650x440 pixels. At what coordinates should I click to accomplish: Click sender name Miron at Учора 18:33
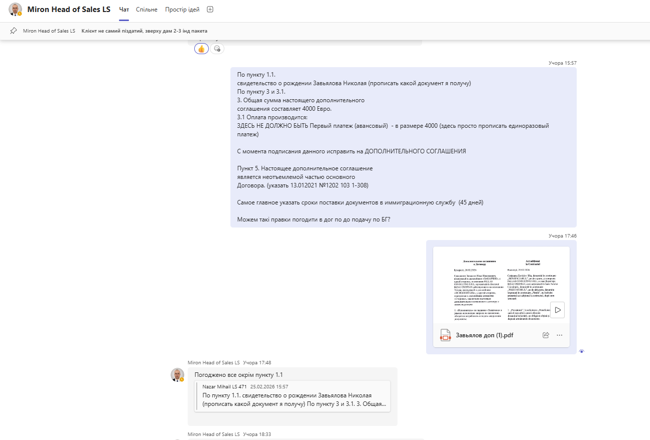(x=214, y=434)
